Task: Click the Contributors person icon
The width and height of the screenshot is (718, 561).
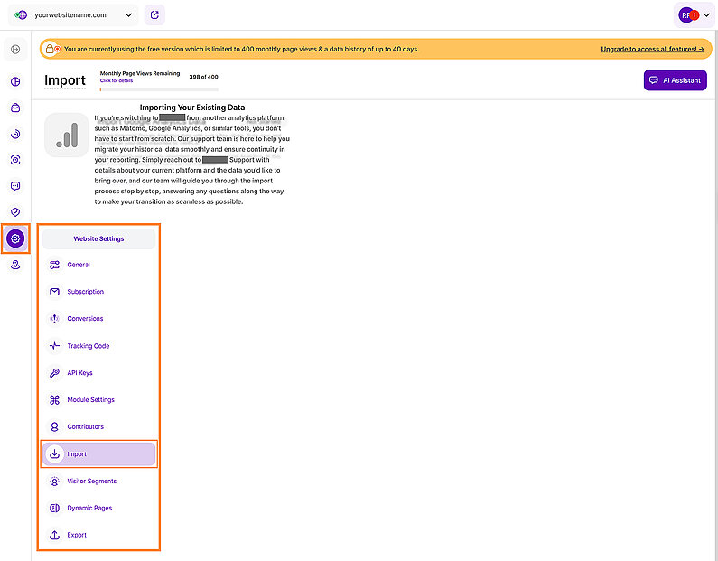Action: (x=54, y=426)
